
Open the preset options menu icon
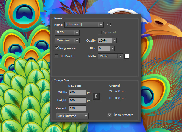point(109,25)
